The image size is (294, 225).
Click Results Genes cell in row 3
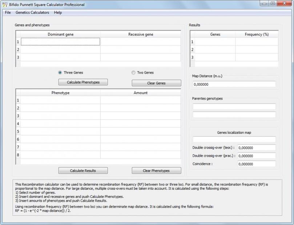click(x=215, y=57)
